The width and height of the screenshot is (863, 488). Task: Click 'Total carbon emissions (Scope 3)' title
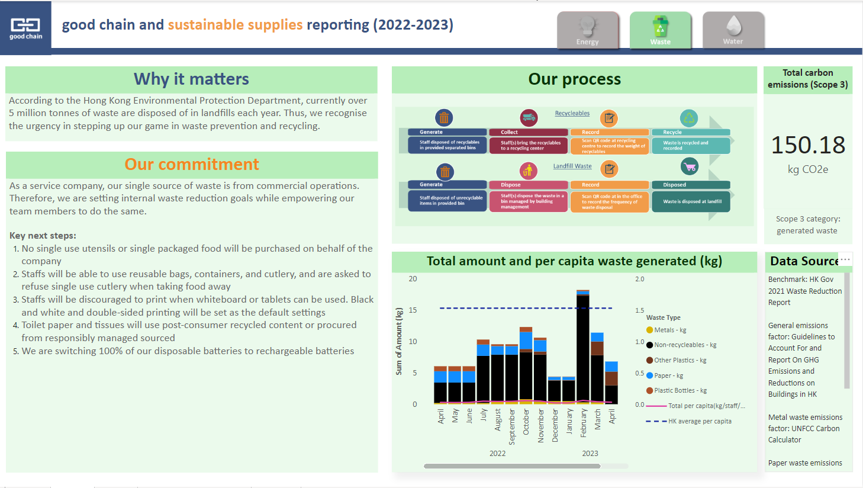[x=808, y=79]
